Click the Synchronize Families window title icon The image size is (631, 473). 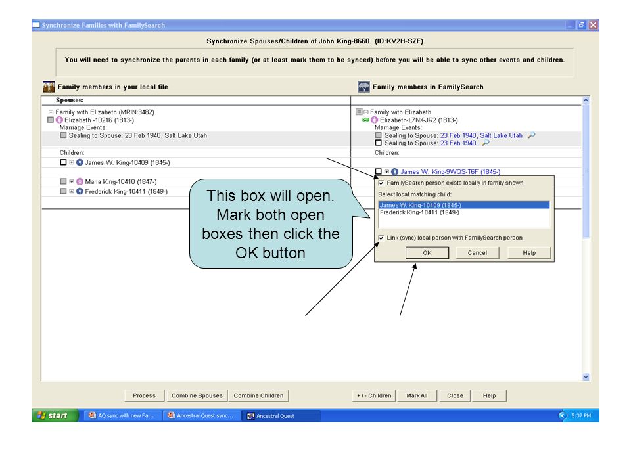(36, 25)
